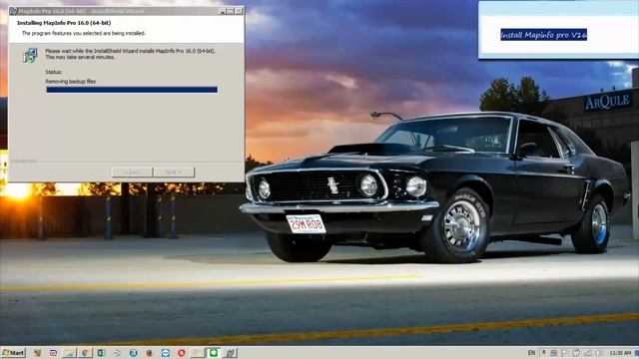
Task: Click the InstallShield computer icon in the wizard
Action: [30, 56]
